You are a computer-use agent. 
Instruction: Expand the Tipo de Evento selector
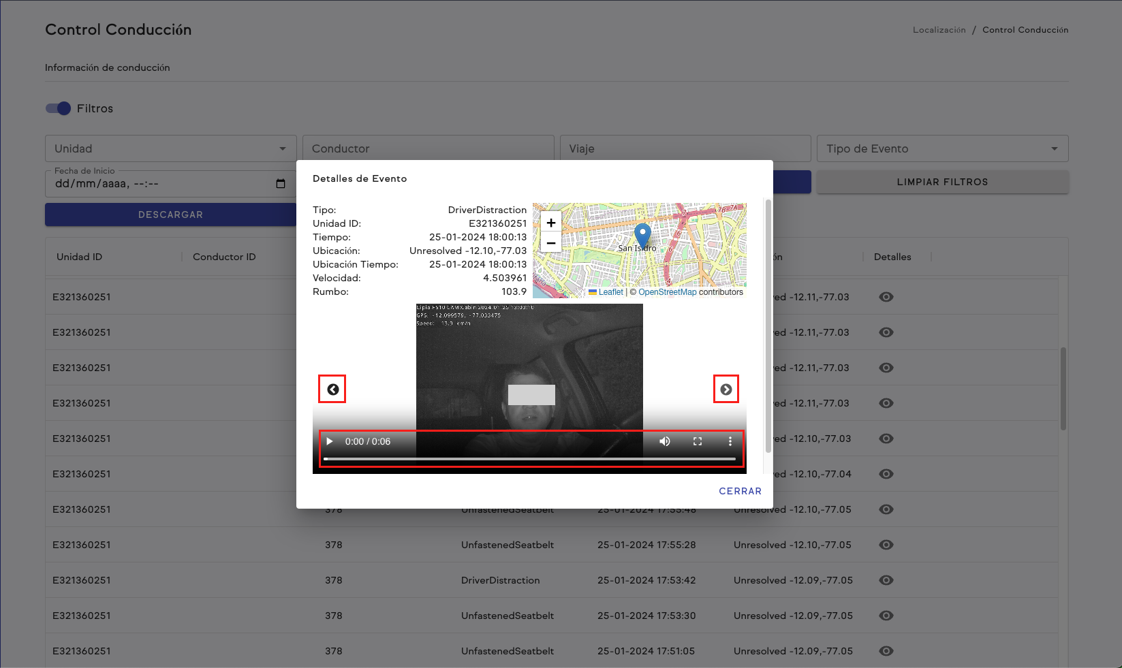click(x=1053, y=148)
